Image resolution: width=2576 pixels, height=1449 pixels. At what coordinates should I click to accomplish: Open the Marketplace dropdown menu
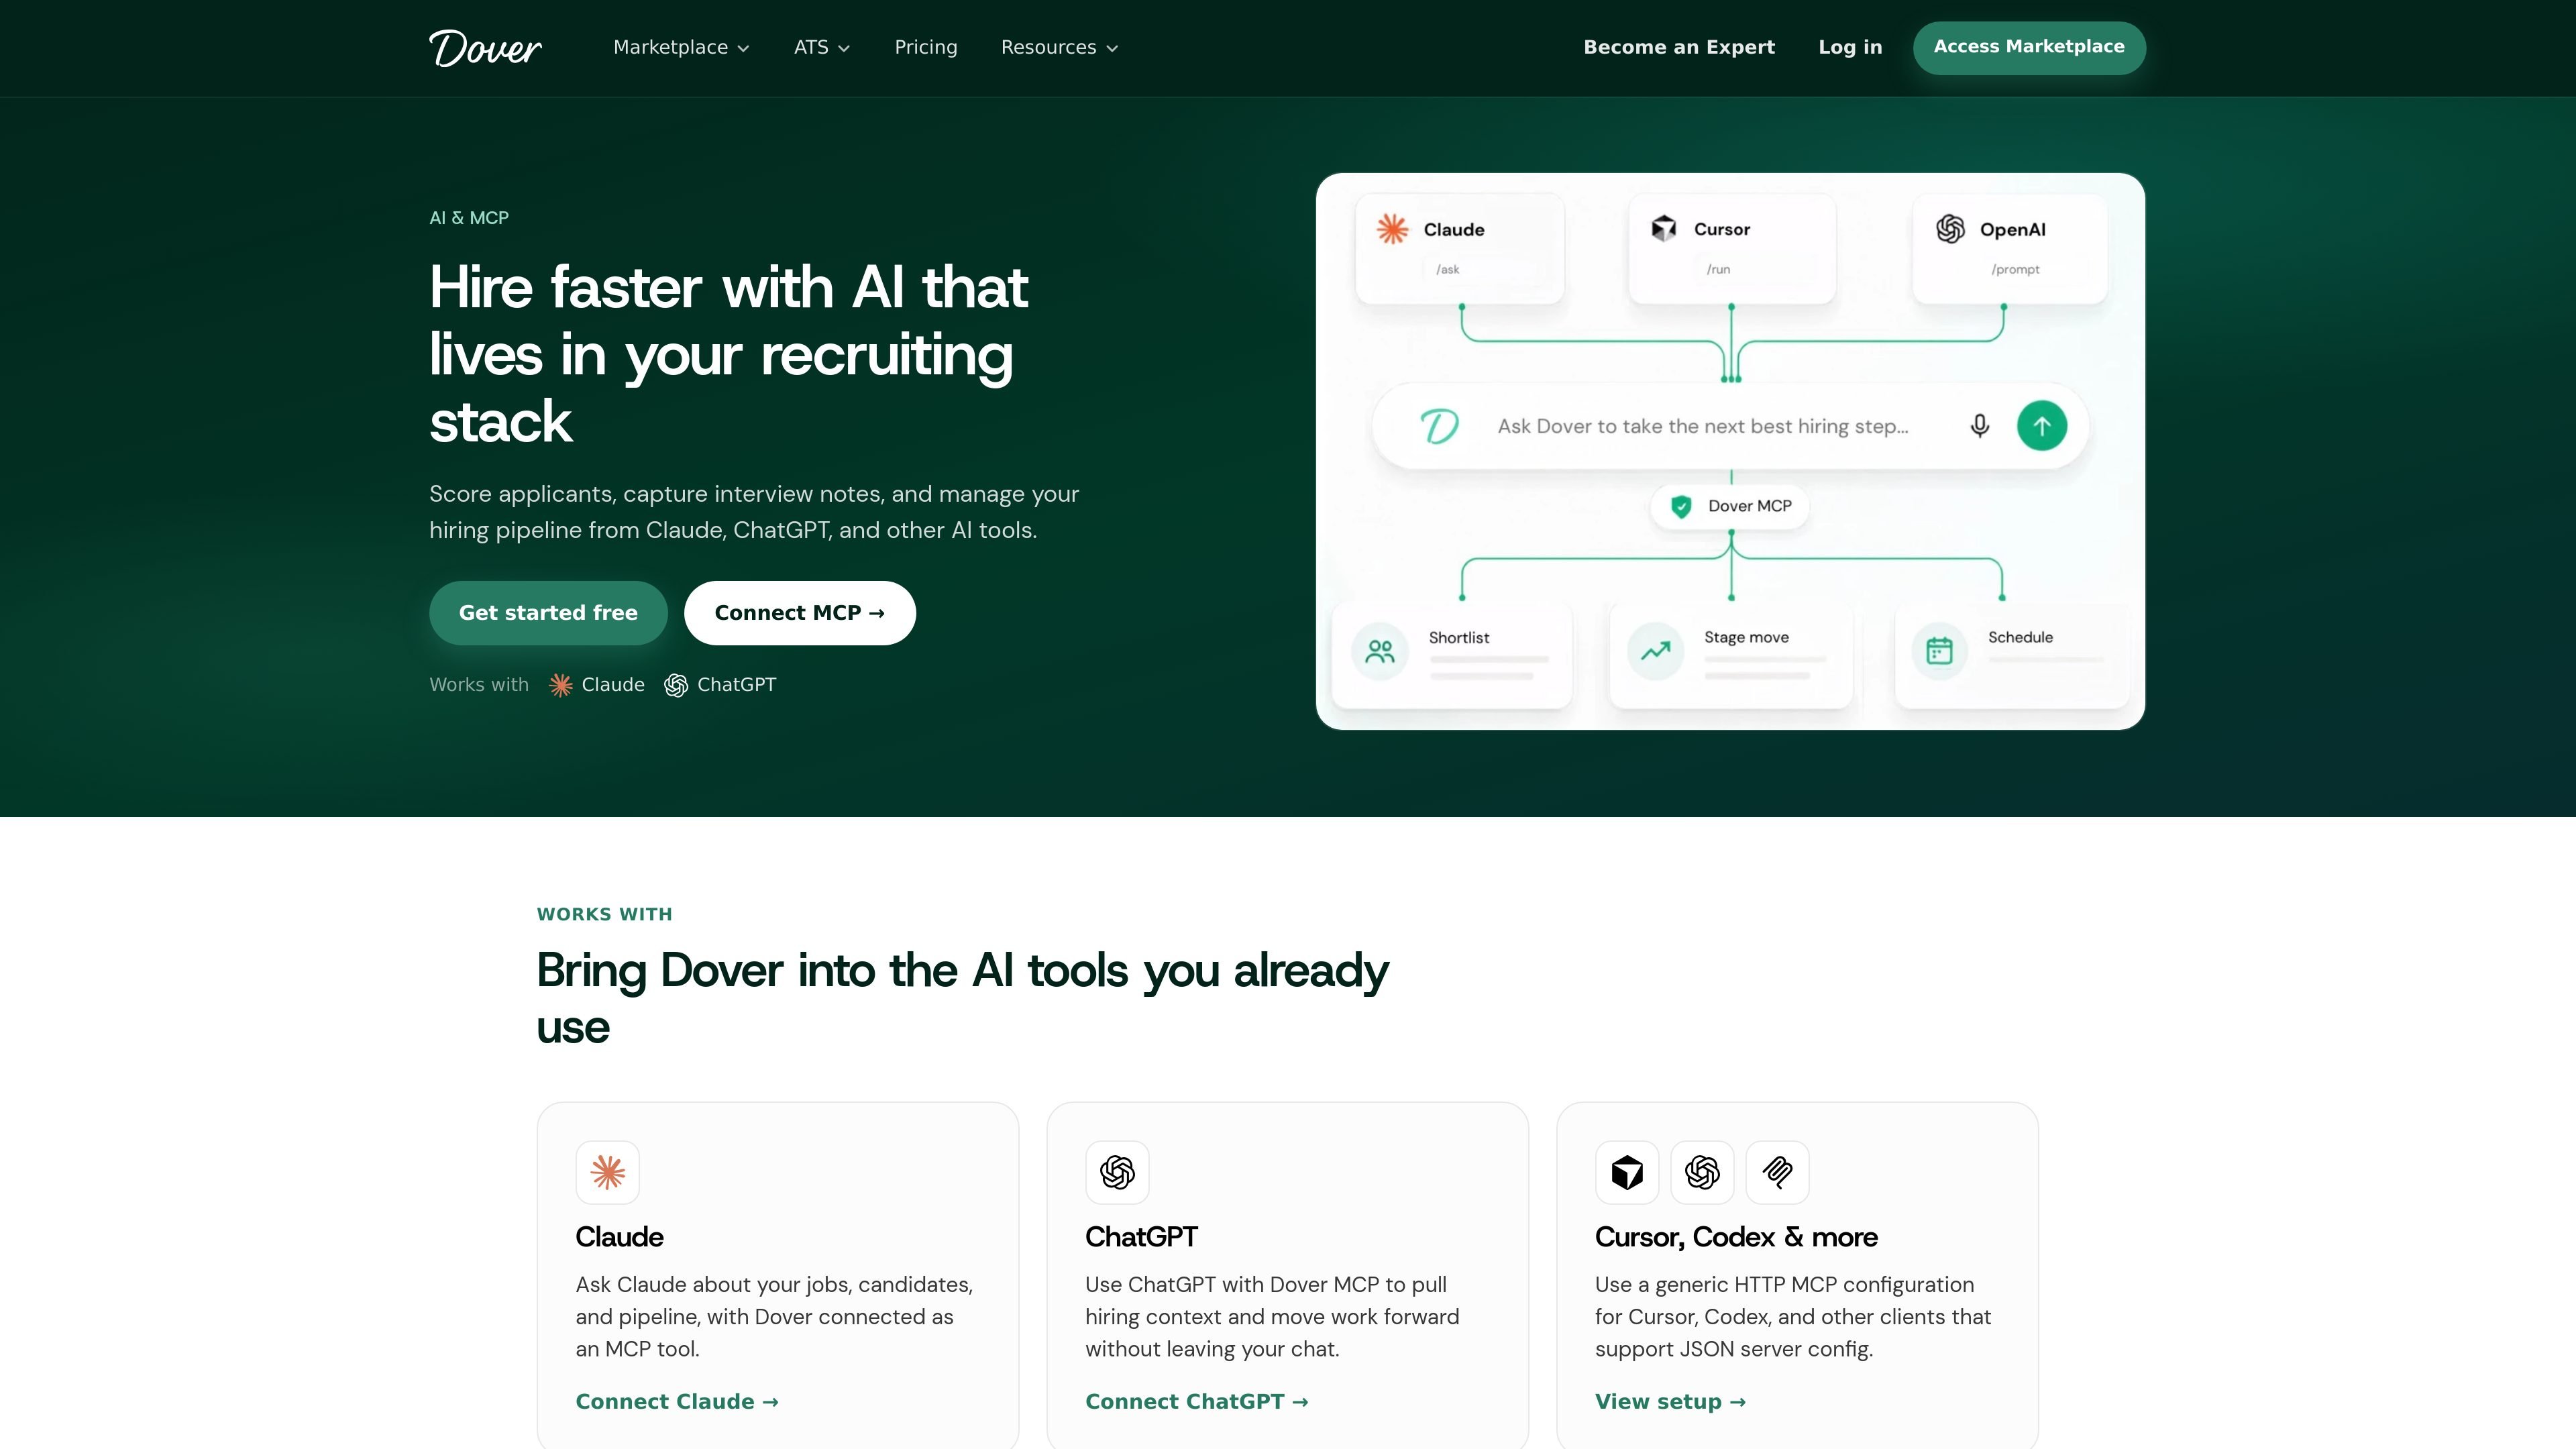tap(681, 48)
